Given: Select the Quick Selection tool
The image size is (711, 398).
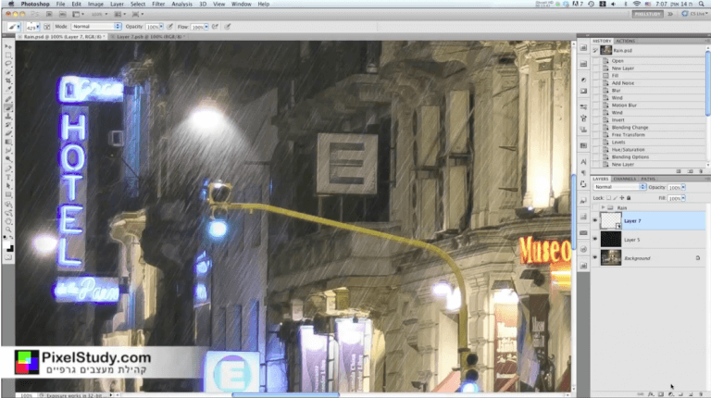Looking at the screenshot, I should pos(8,72).
